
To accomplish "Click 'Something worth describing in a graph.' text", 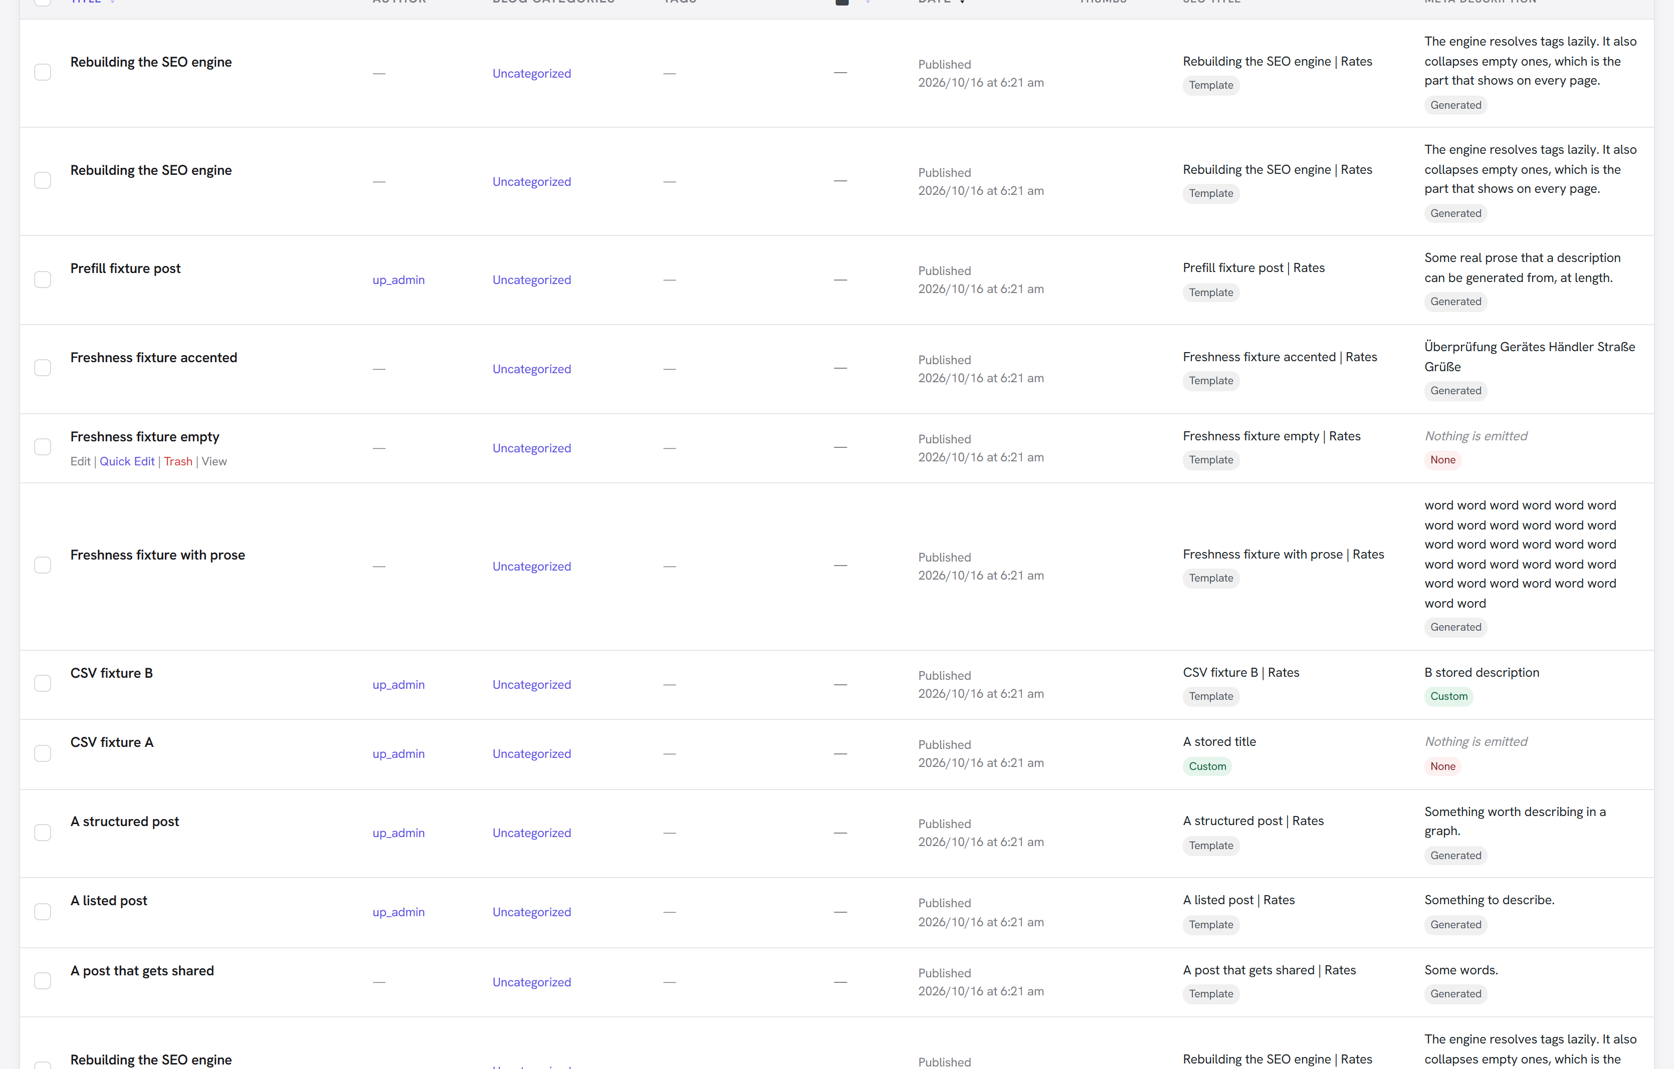I will tap(1515, 822).
